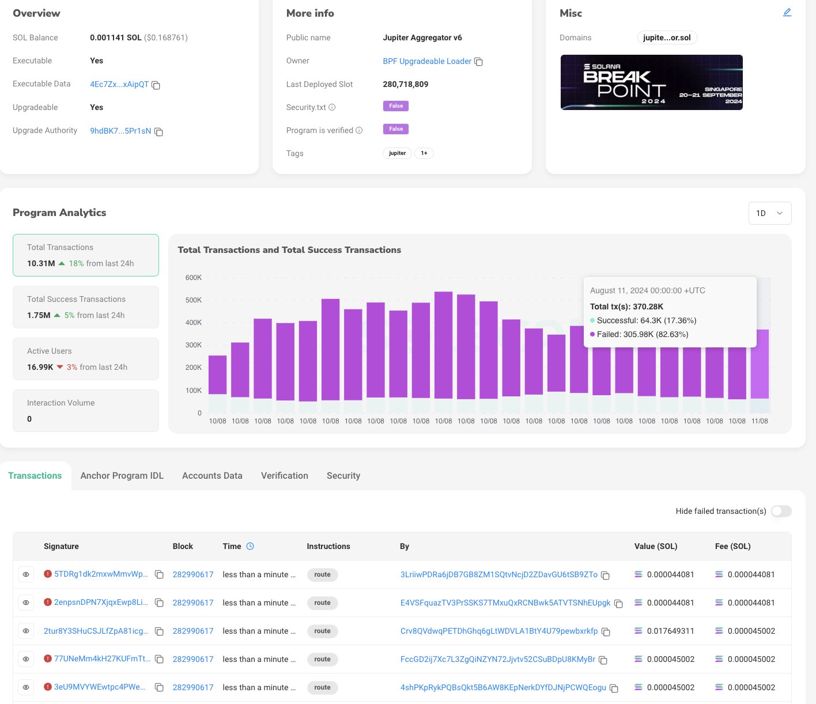Copy signature 2enpsnDPN7XjqxEwp8Li...
Viewport: 816px width, 704px height.
coord(160,603)
